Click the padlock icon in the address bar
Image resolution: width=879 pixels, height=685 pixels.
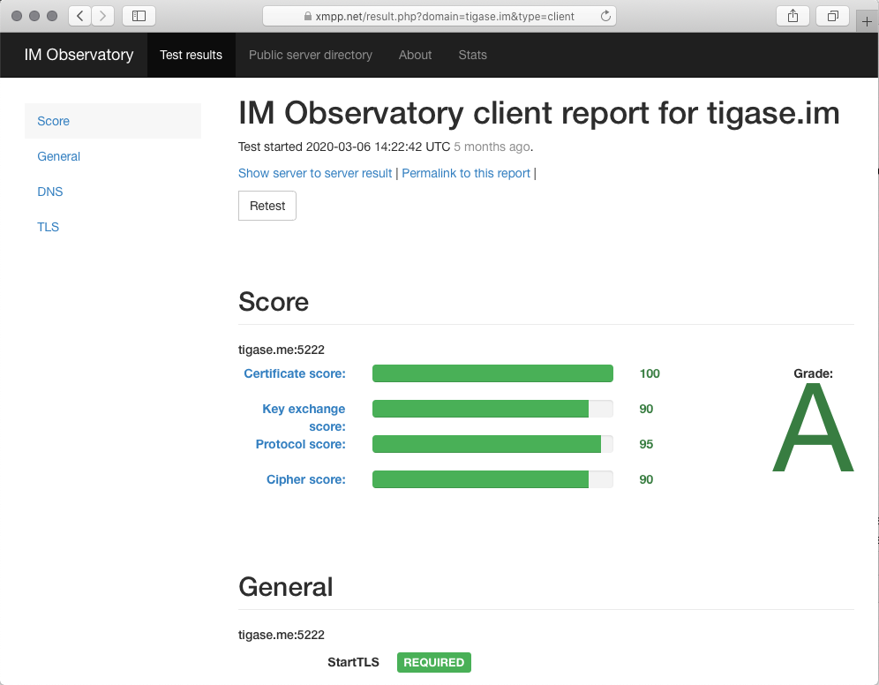pos(308,16)
